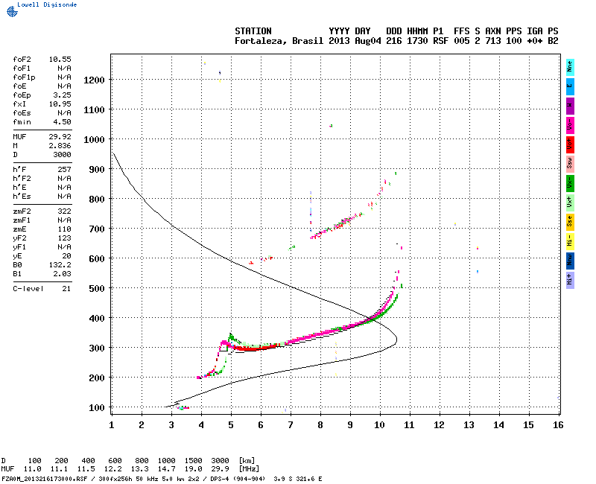The image size is (596, 484).
Task: Select the yellow Hi- legend swatch
Action: [570, 241]
